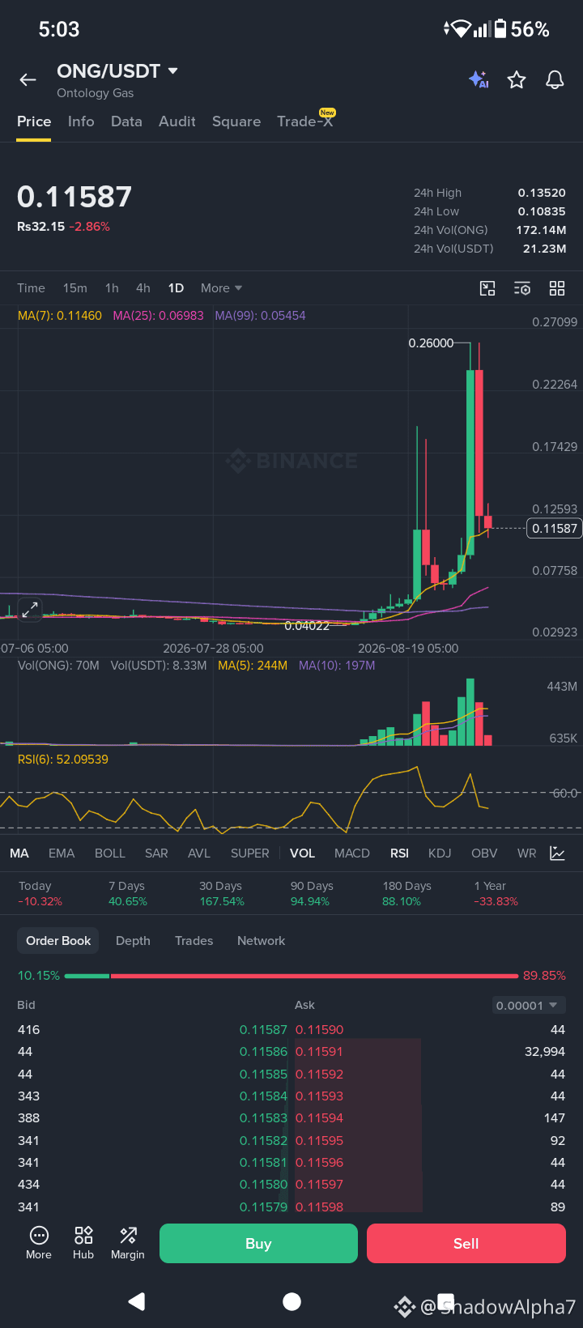583x1328 pixels.
Task: Toggle the KDJ sub-indicator
Action: (440, 853)
